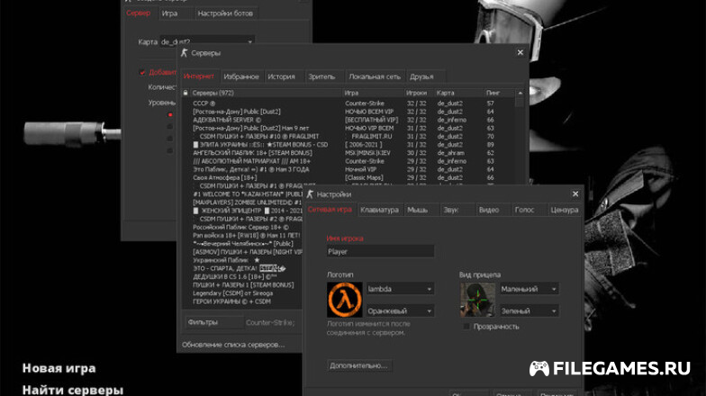Select the Legendary [CSDM] от Sireoga row
This screenshot has width=706, height=396.
[x=242, y=293]
